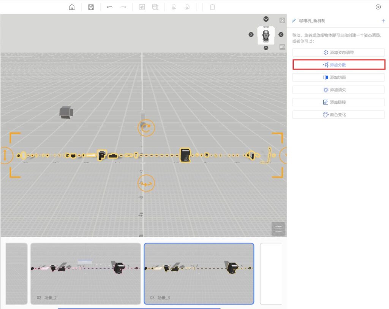Click the up chevron below the head cube
This screenshot has height=309, width=389.
(266, 48)
